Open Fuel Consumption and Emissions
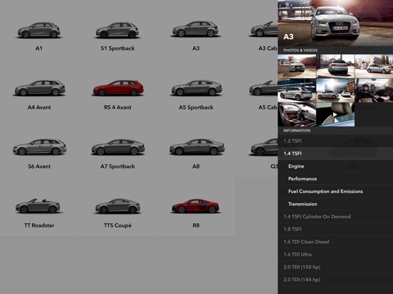393x294 pixels. pos(335,191)
